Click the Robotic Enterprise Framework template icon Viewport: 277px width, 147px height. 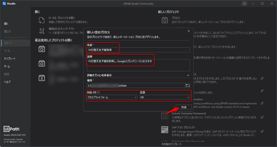[x=165, y=116]
